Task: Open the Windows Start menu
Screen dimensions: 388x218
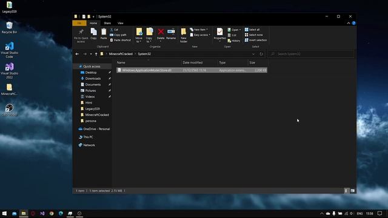Action: [4, 213]
